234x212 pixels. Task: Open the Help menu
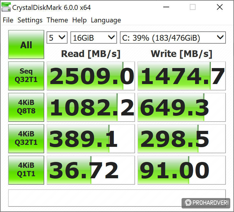point(79,20)
